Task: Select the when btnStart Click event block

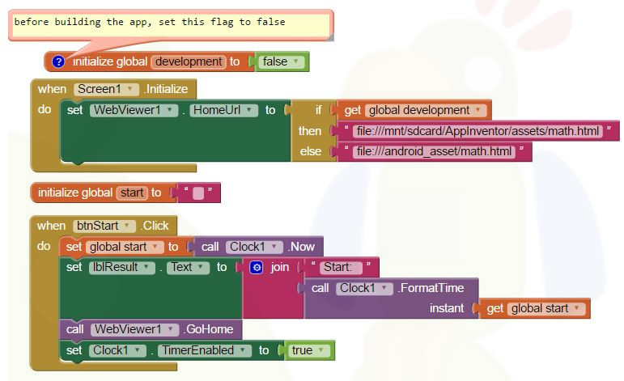Action: point(52,226)
